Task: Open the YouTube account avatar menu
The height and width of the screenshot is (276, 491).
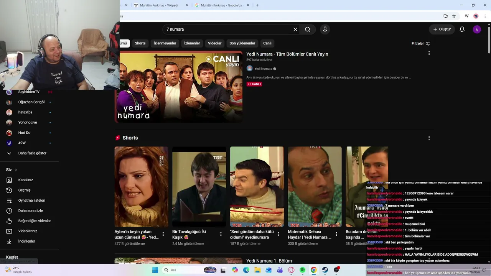Action: click(477, 30)
